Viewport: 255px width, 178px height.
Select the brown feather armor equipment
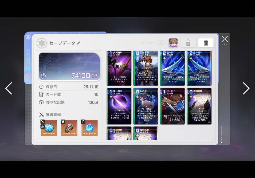[x=69, y=128]
